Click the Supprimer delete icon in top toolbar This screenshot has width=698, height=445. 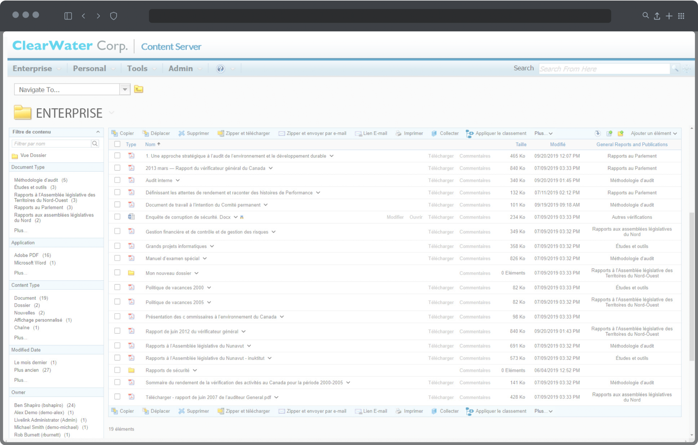pyautogui.click(x=181, y=133)
